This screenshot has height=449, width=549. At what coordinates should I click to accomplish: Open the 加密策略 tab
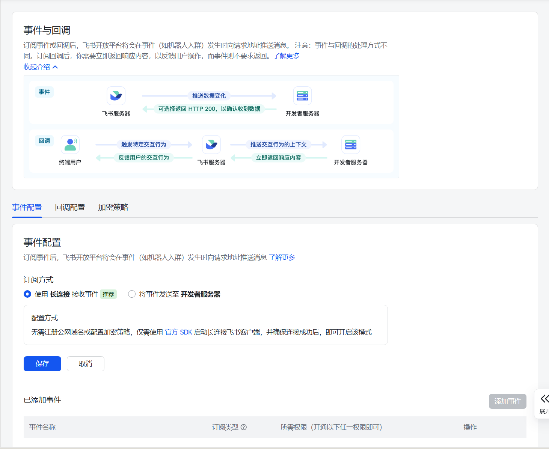click(x=113, y=207)
